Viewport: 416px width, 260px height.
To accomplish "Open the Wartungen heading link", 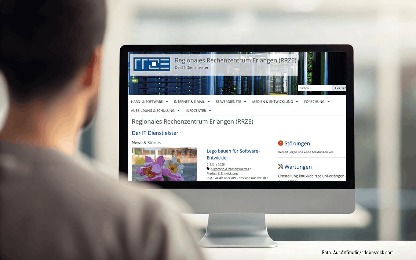I will point(298,167).
